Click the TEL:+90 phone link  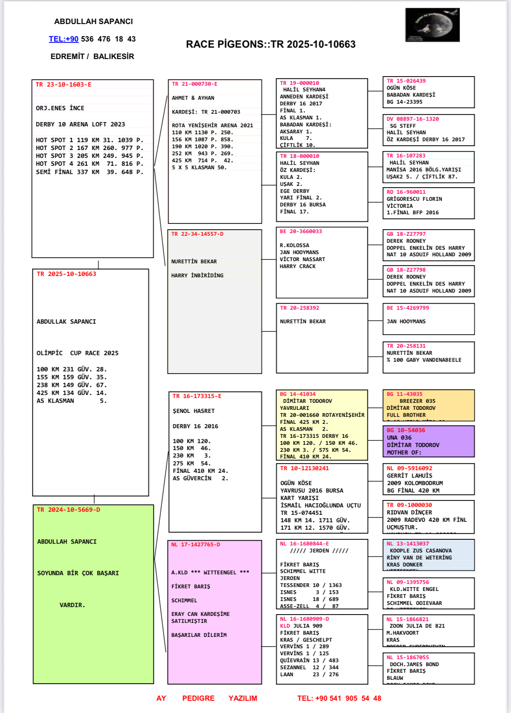[x=64, y=39]
